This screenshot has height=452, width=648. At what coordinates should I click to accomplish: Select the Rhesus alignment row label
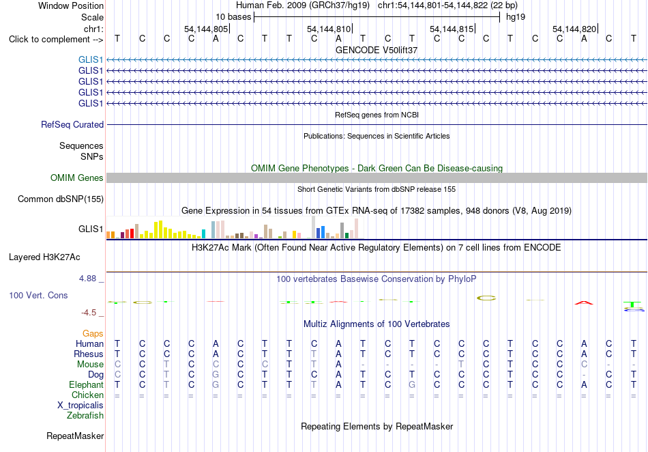pyautogui.click(x=89, y=354)
